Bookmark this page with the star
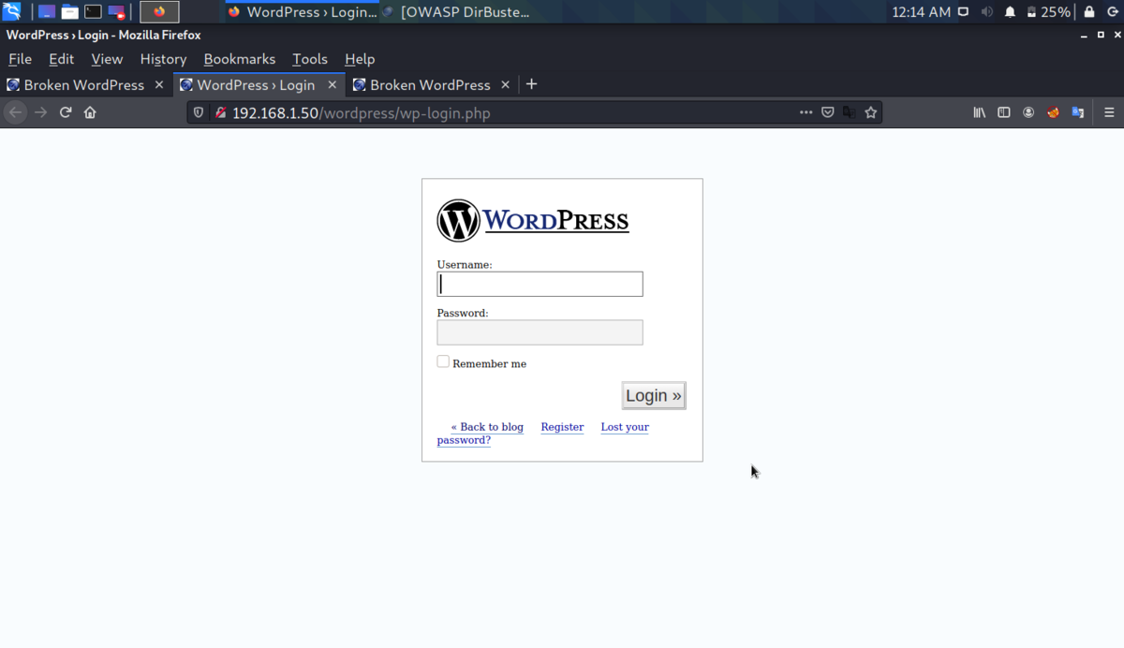This screenshot has height=648, width=1124. click(871, 112)
